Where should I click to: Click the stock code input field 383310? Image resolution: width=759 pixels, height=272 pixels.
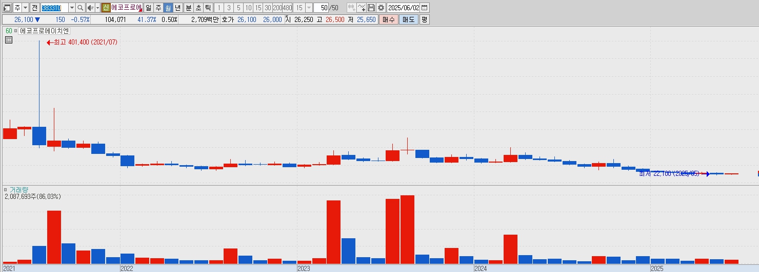coord(54,8)
